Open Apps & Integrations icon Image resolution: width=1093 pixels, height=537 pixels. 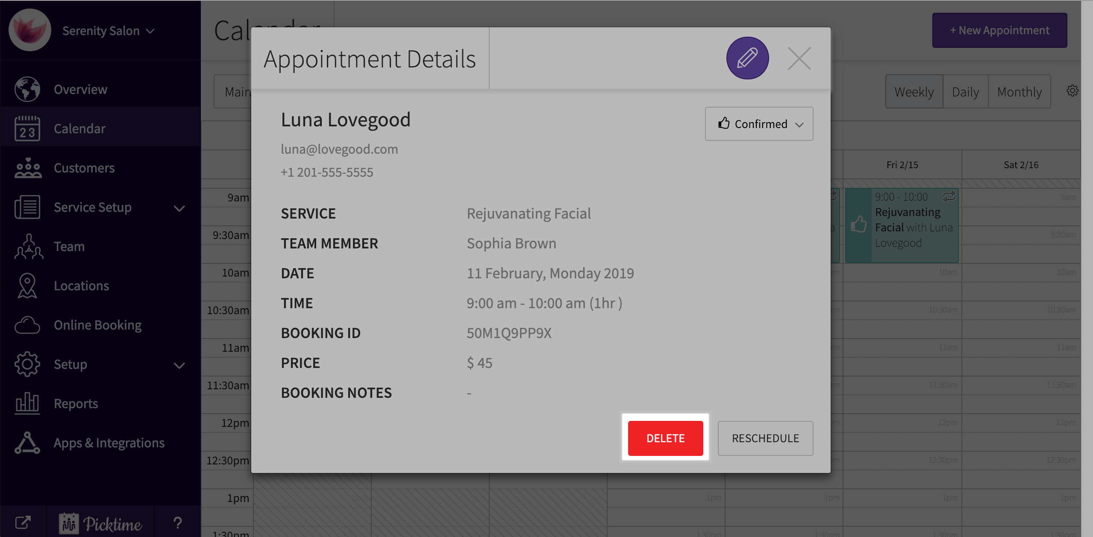[x=27, y=443]
